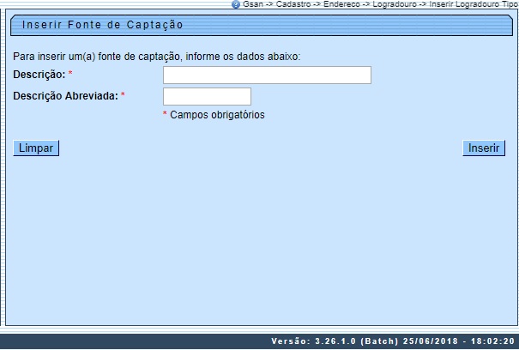The image size is (519, 350).
Task: Click the blue help icon before Gsan
Action: [x=236, y=4]
